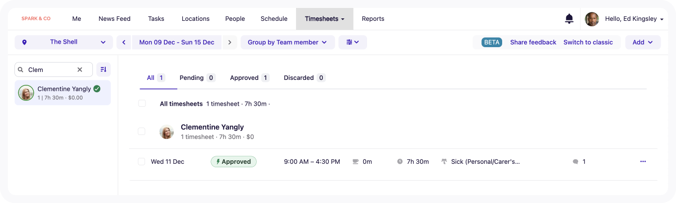Tick the Clementine Yangly group checkbox
Image resolution: width=676 pixels, height=203 pixels.
(142, 132)
